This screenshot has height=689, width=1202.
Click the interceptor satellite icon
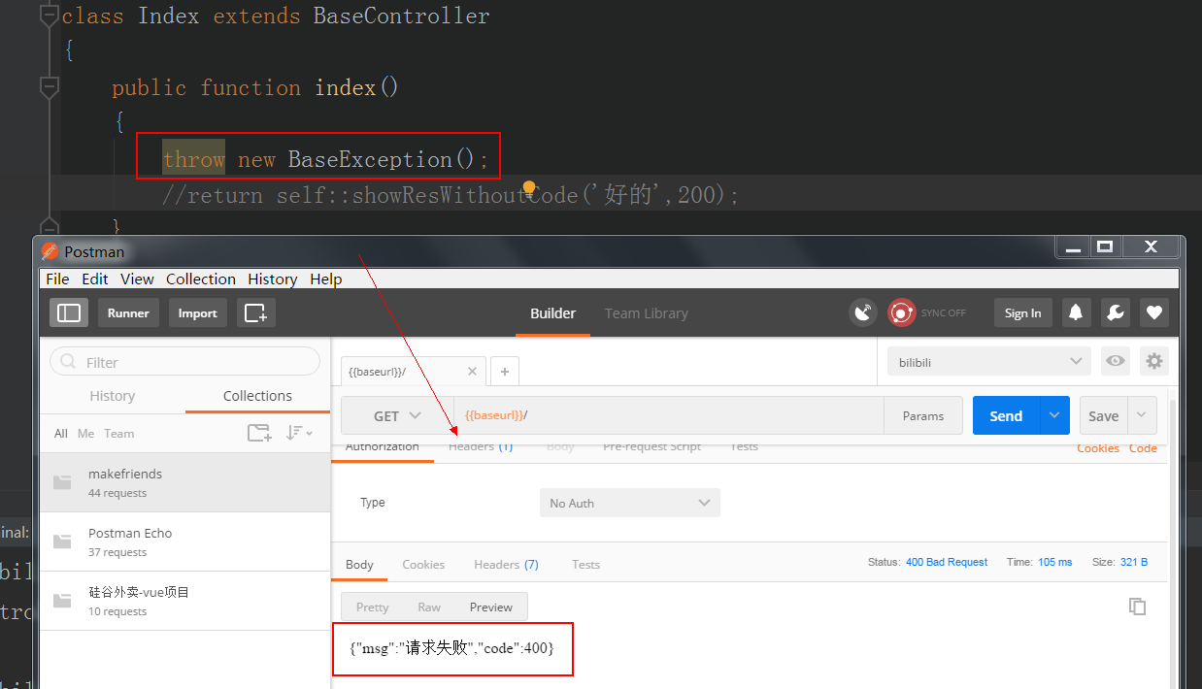pos(862,312)
